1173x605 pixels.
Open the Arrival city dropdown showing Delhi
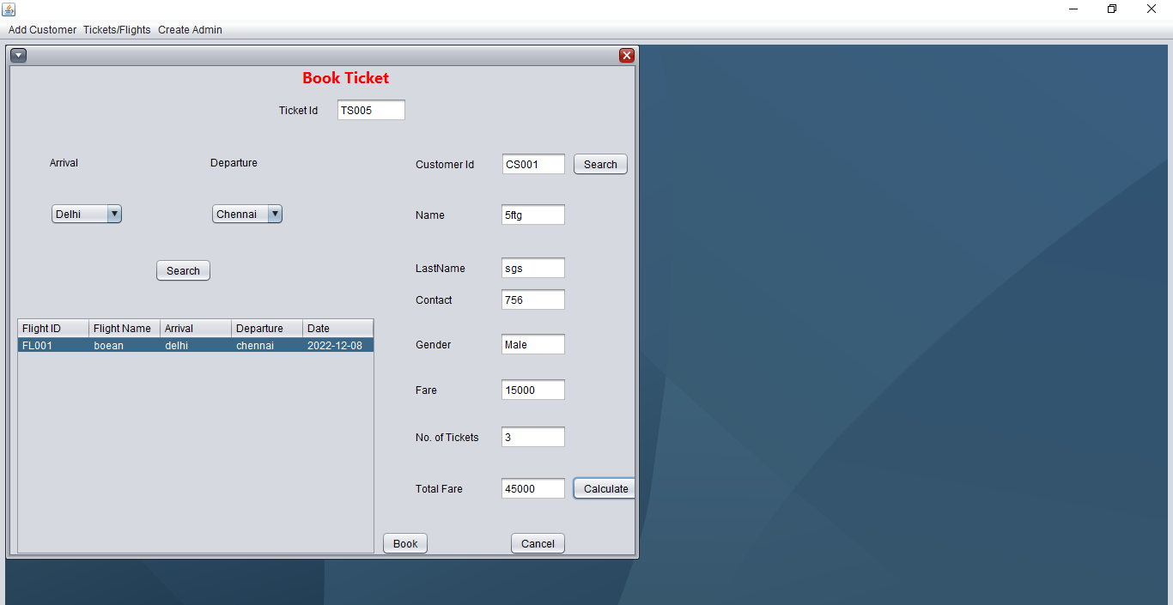(x=86, y=214)
